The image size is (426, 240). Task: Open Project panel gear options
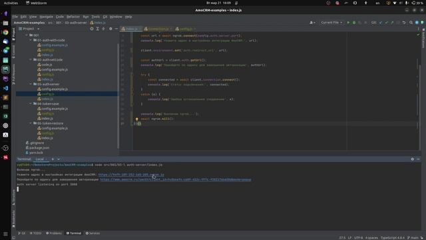pyautogui.click(x=110, y=29)
